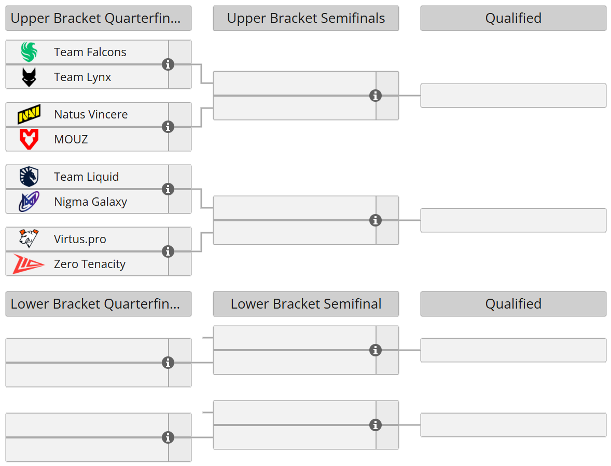This screenshot has width=611, height=466.
Task: Click the MOUZ red logo
Action: tap(29, 139)
